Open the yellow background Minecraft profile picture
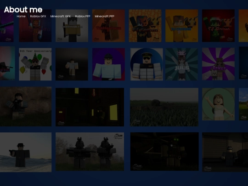 click(181, 26)
